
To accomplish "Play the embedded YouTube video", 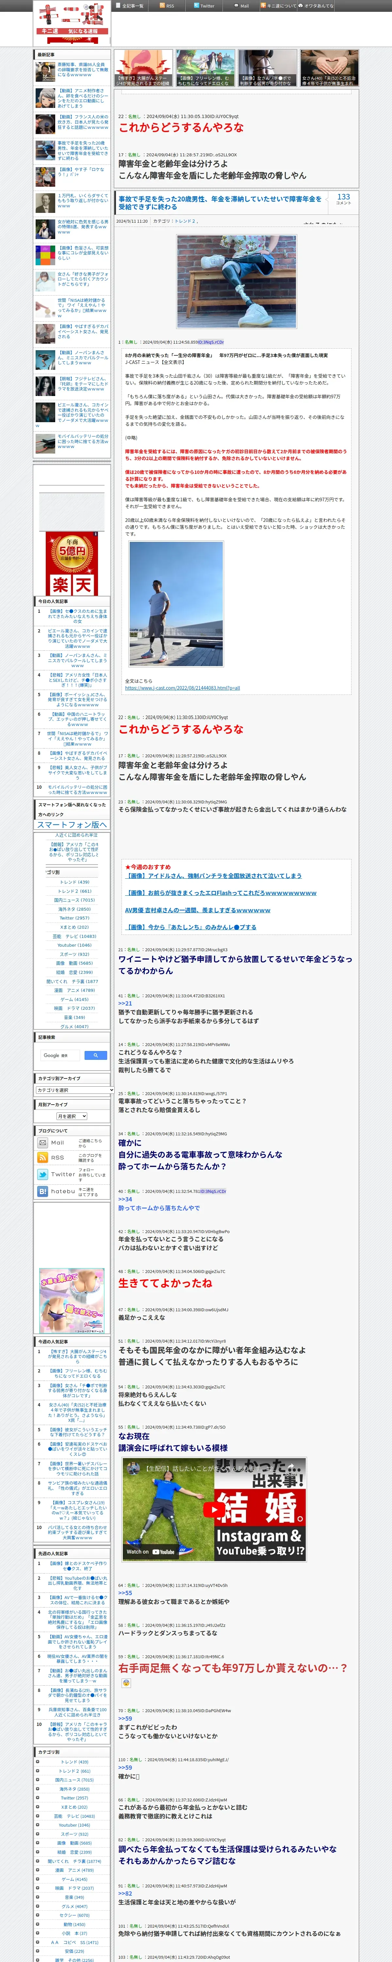I will pos(214,1509).
